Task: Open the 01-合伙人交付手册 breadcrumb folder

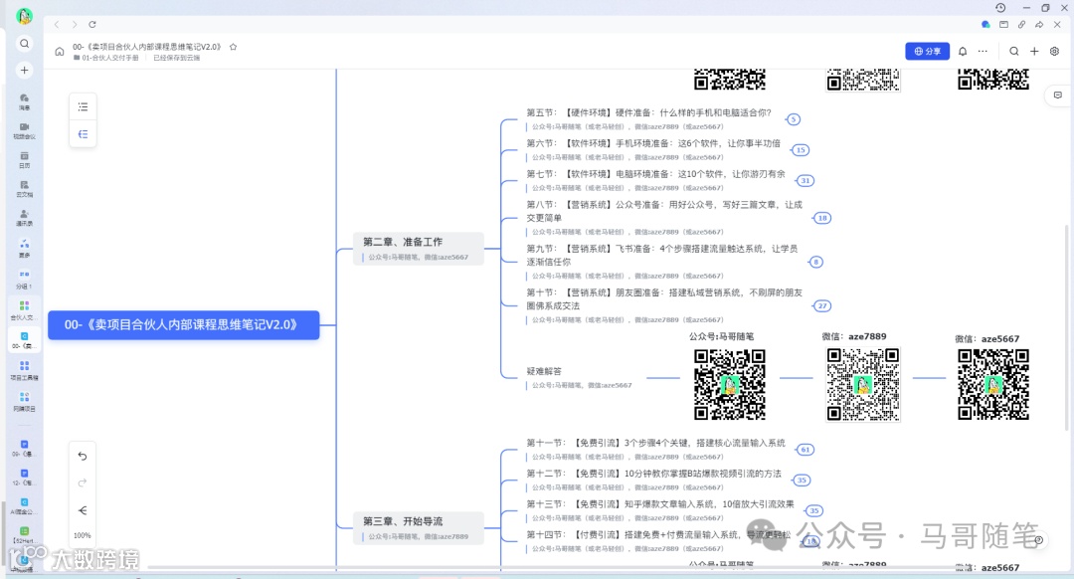Action: point(106,59)
